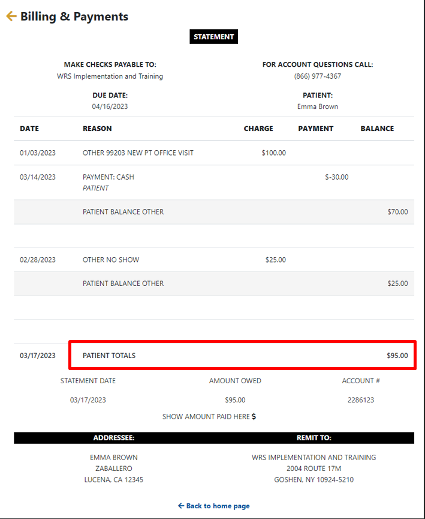Select the BALANCE column header
The height and width of the screenshot is (519, 425).
tap(377, 129)
